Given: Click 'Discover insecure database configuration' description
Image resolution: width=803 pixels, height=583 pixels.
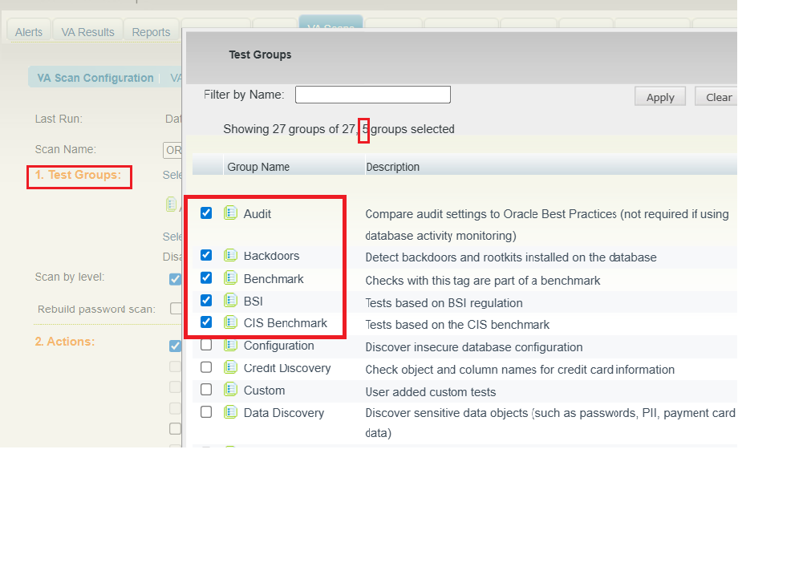Looking at the screenshot, I should pyautogui.click(x=474, y=347).
